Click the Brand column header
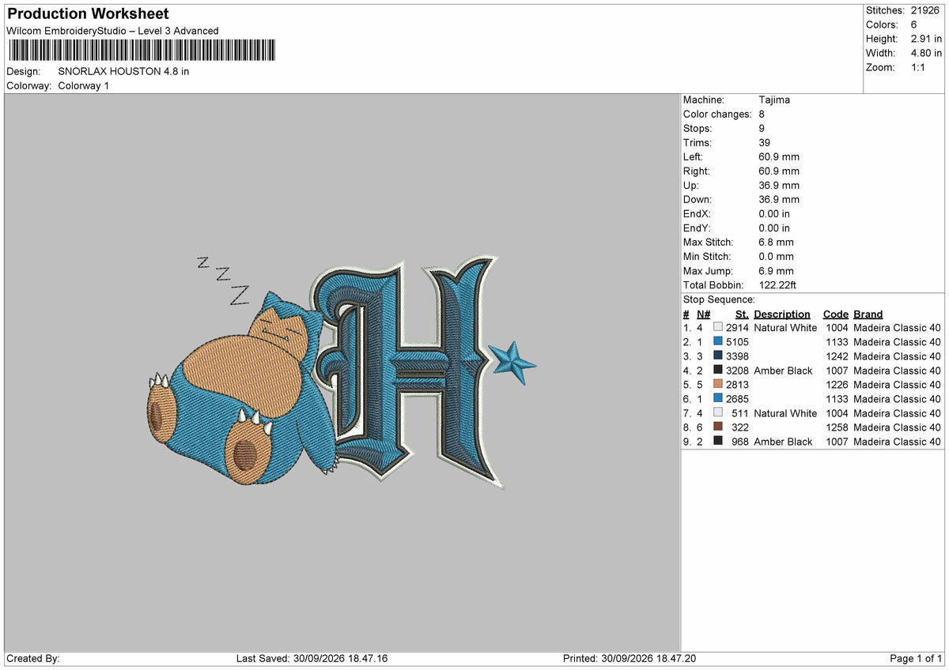Screen dimensions: 949x670 (868, 314)
